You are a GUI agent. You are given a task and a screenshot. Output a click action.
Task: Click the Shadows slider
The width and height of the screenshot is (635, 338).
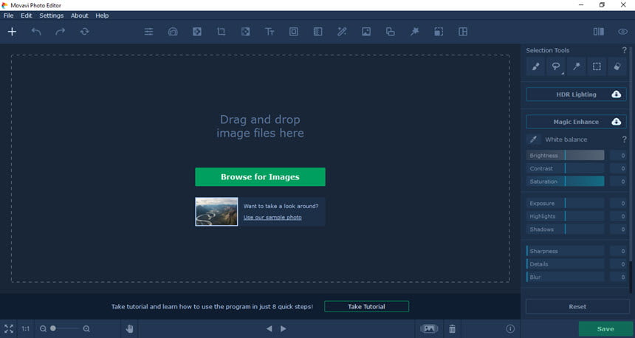point(566,229)
